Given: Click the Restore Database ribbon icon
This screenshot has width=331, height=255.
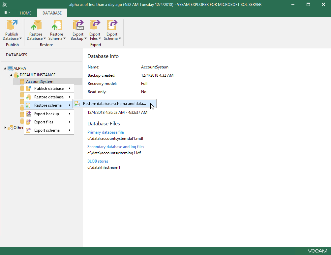Looking at the screenshot, I should point(36,25).
